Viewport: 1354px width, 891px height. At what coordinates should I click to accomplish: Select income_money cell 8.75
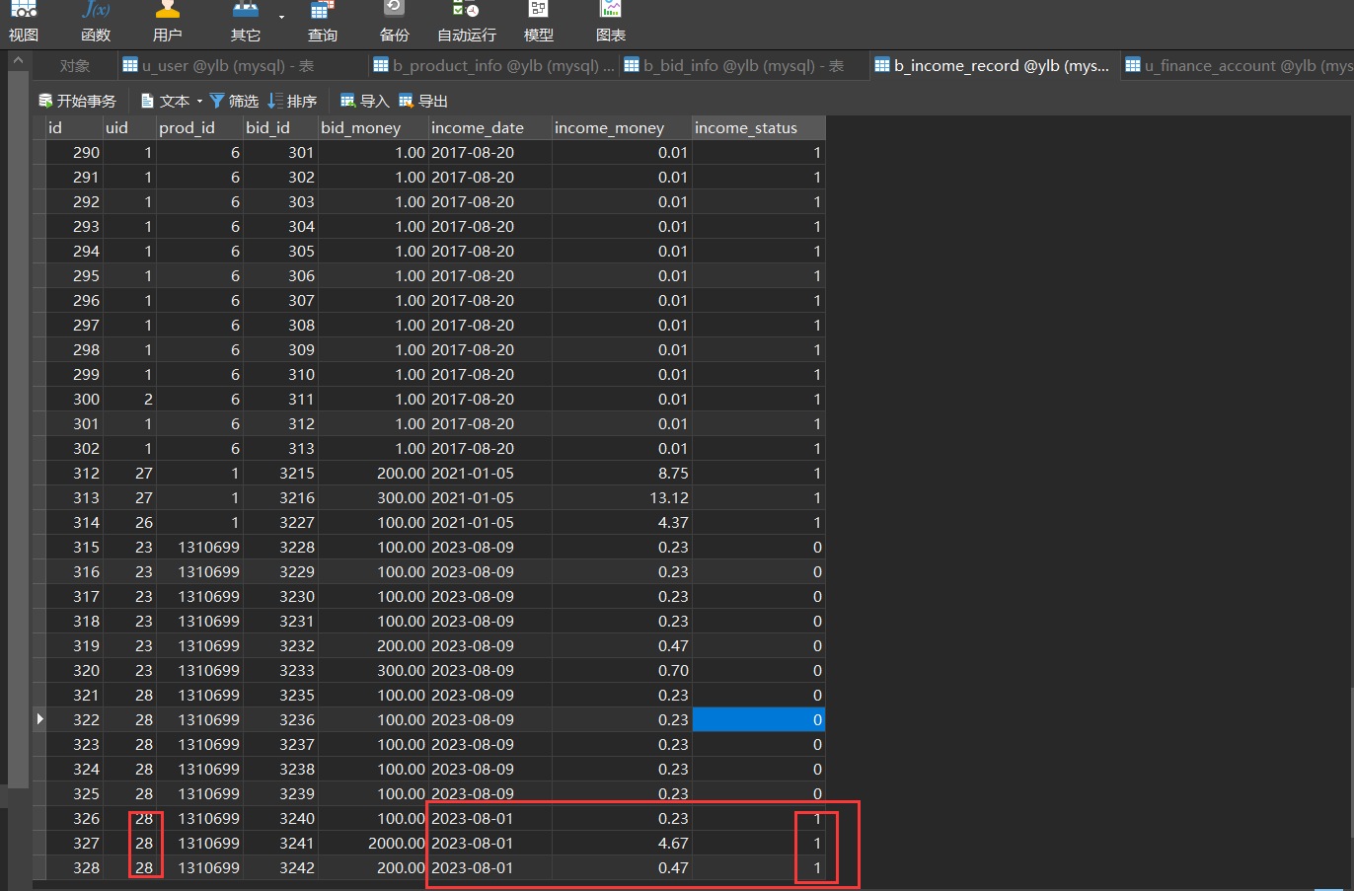click(x=621, y=473)
